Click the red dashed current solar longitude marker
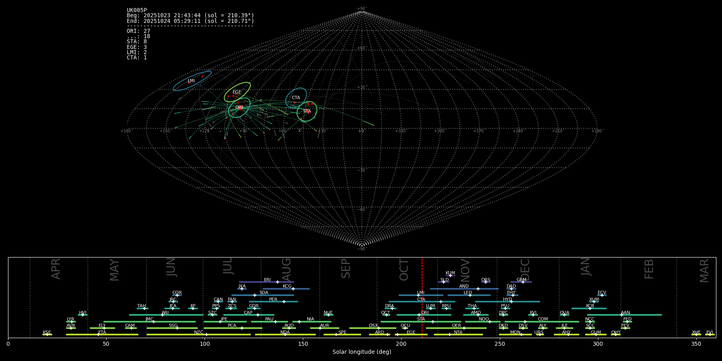Viewport: 722px width, 361px height. (x=422, y=297)
